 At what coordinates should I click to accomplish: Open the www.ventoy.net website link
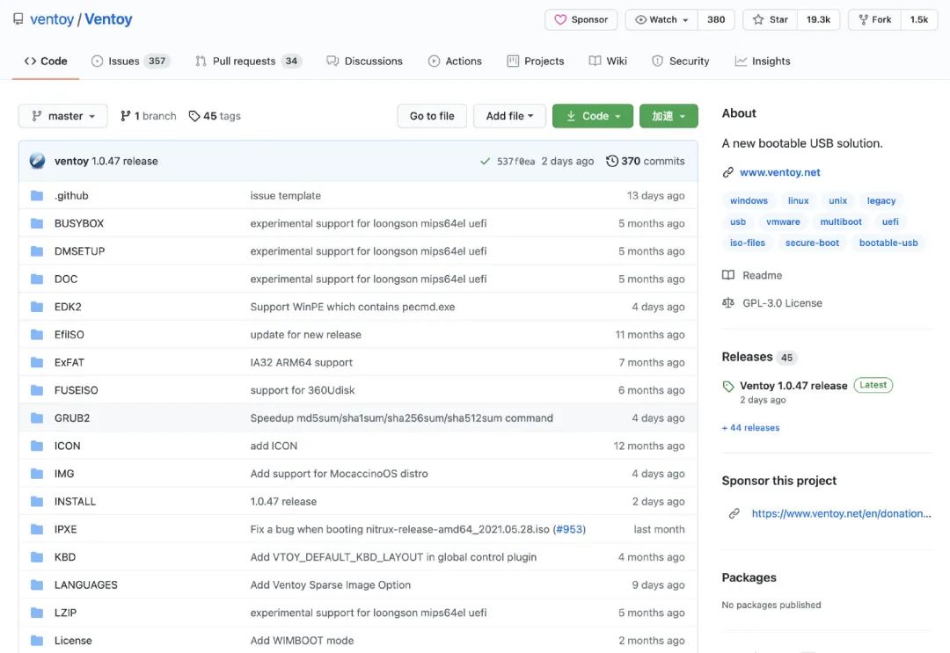(779, 172)
